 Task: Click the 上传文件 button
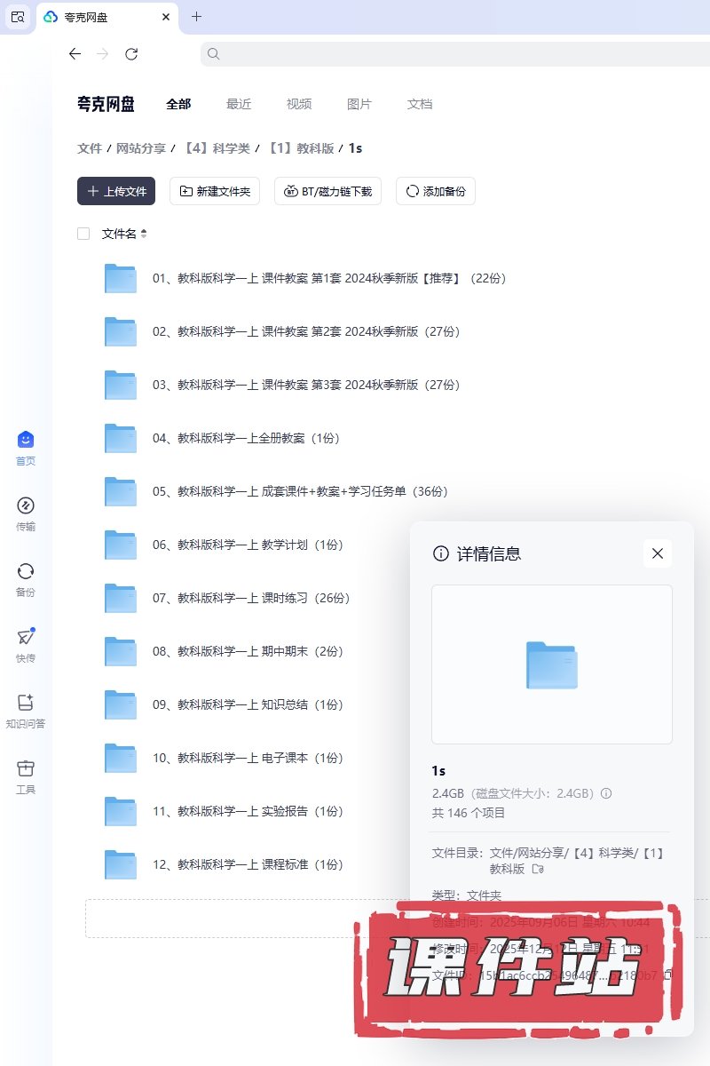pos(116,191)
